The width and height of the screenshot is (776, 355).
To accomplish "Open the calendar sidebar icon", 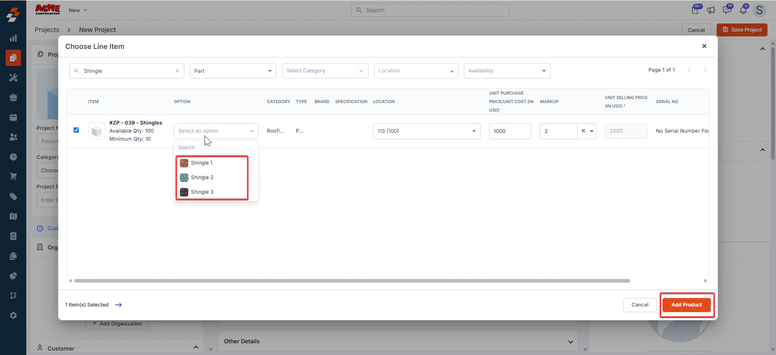I will point(13,117).
